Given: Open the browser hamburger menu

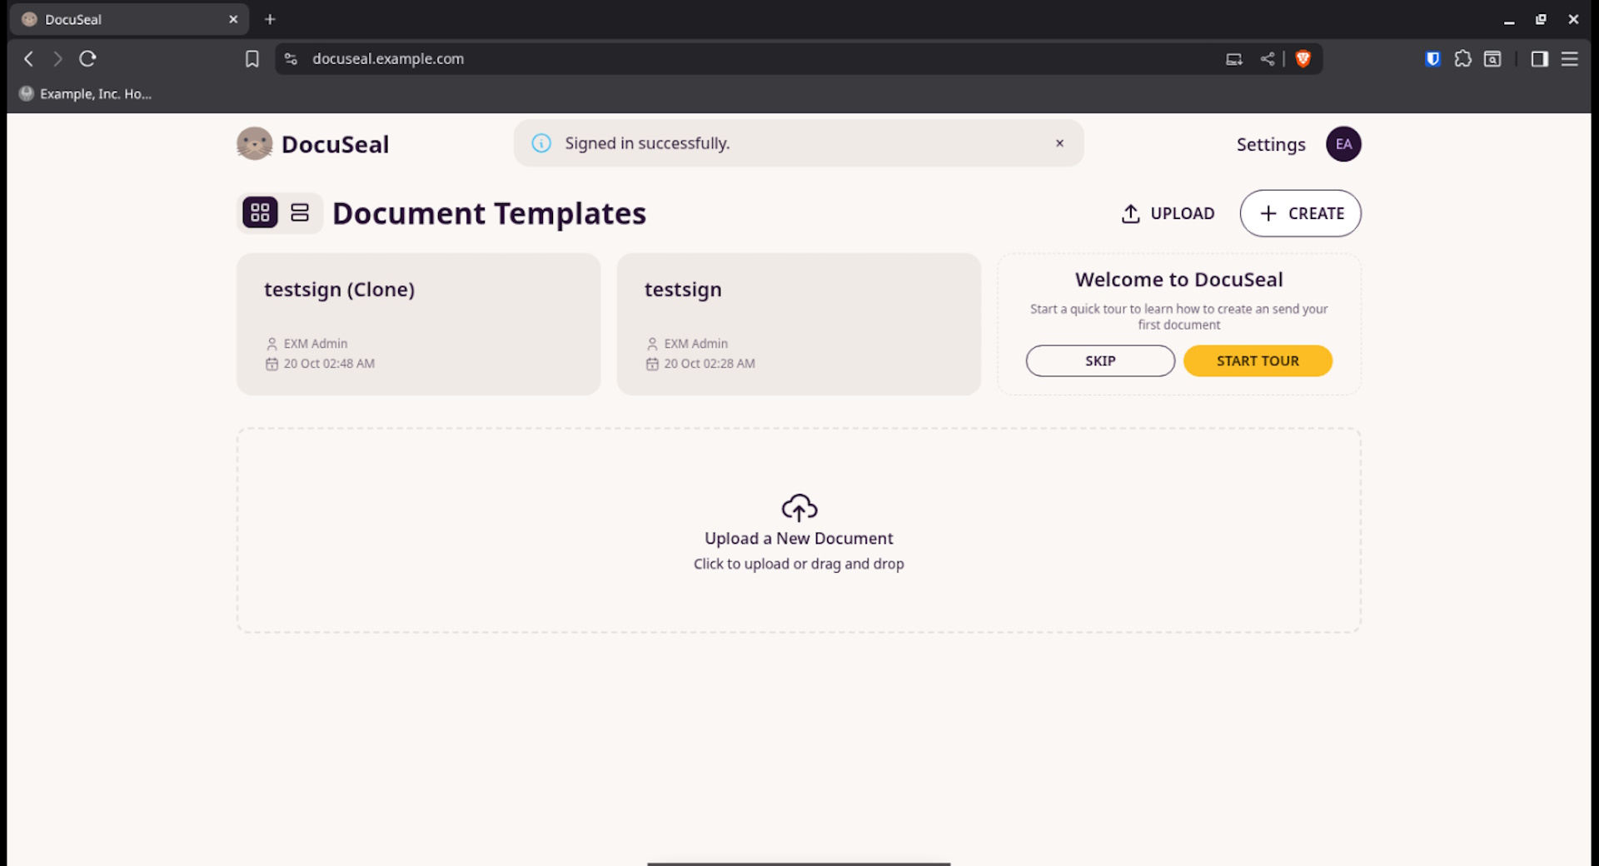Looking at the screenshot, I should 1569,59.
